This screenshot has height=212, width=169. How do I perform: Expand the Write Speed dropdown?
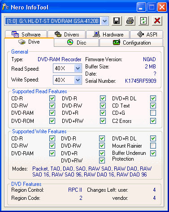coord(78,80)
